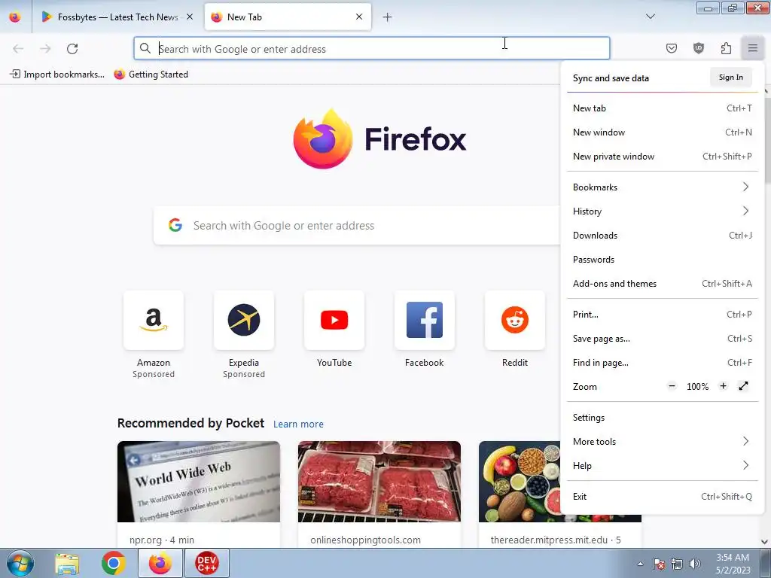771x578 pixels.
Task: Open a New private window
Action: click(663, 157)
